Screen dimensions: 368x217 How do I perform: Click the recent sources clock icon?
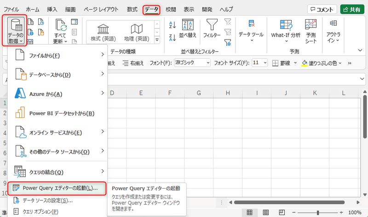pyautogui.click(x=41, y=22)
